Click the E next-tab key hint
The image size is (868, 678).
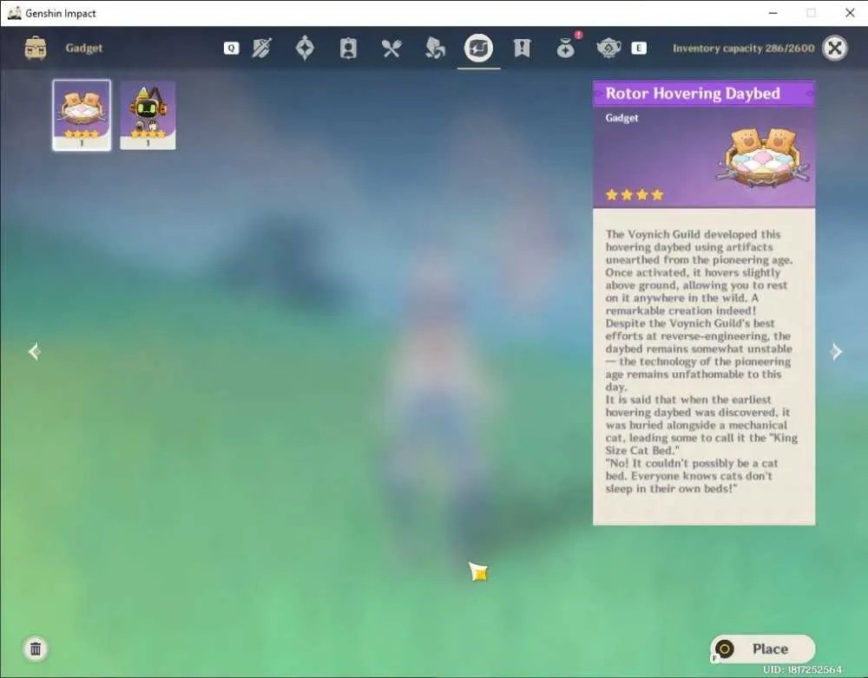[639, 48]
